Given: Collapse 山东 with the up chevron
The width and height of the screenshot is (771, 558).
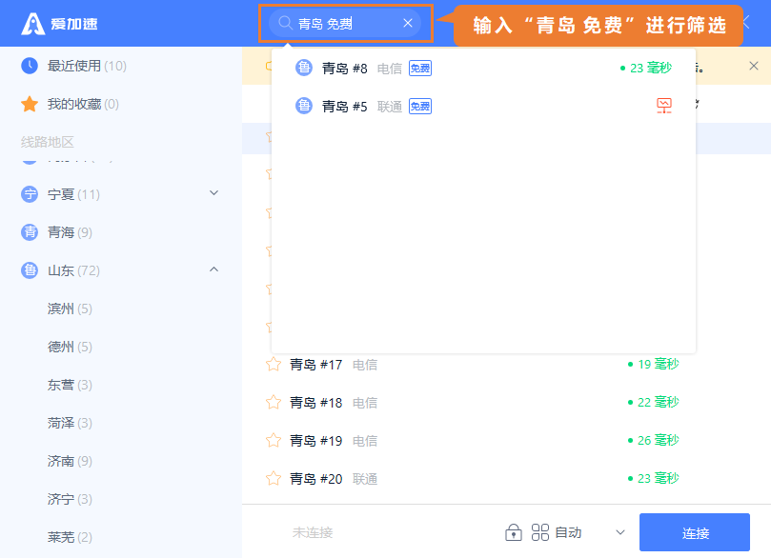Looking at the screenshot, I should (213, 269).
